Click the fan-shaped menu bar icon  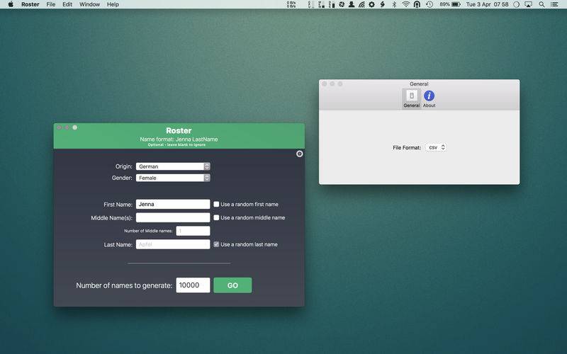click(342, 4)
